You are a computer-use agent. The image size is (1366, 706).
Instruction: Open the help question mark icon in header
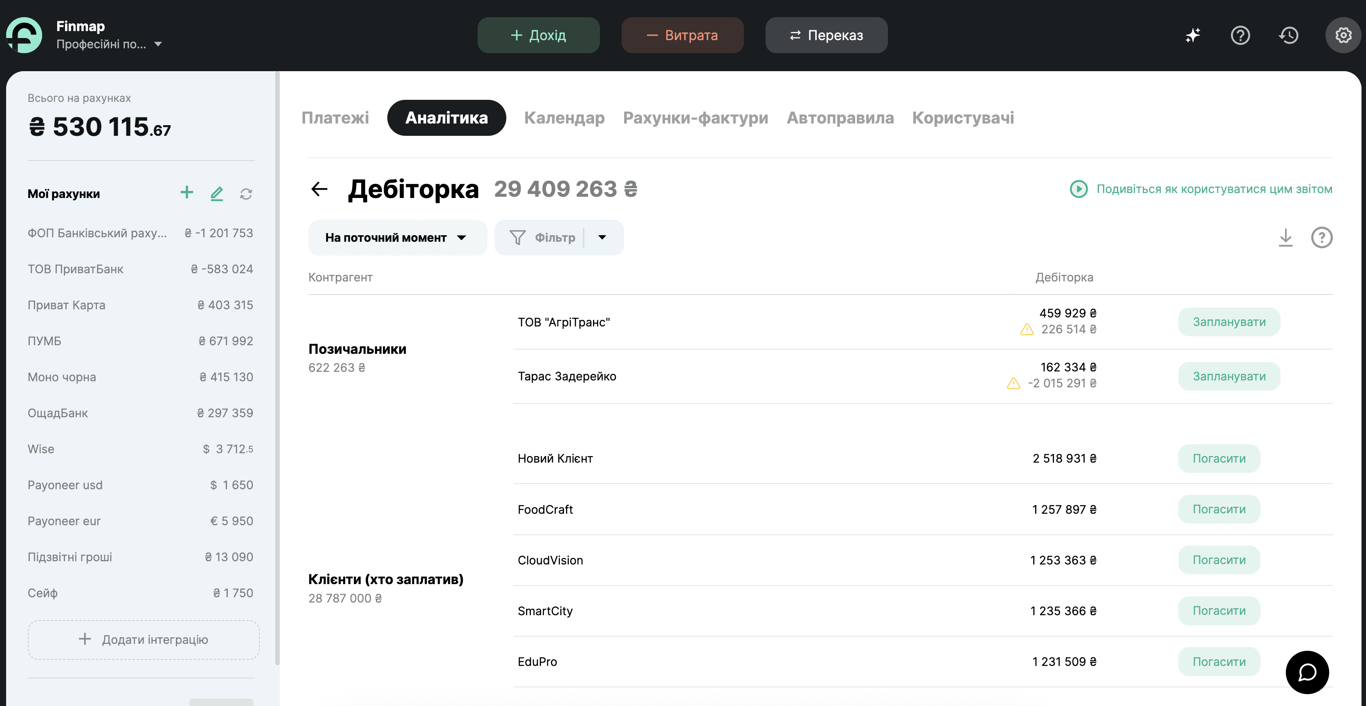(x=1240, y=36)
